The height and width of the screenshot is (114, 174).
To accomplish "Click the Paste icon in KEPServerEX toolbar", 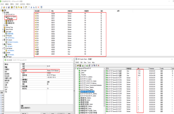I will pos(36,7).
